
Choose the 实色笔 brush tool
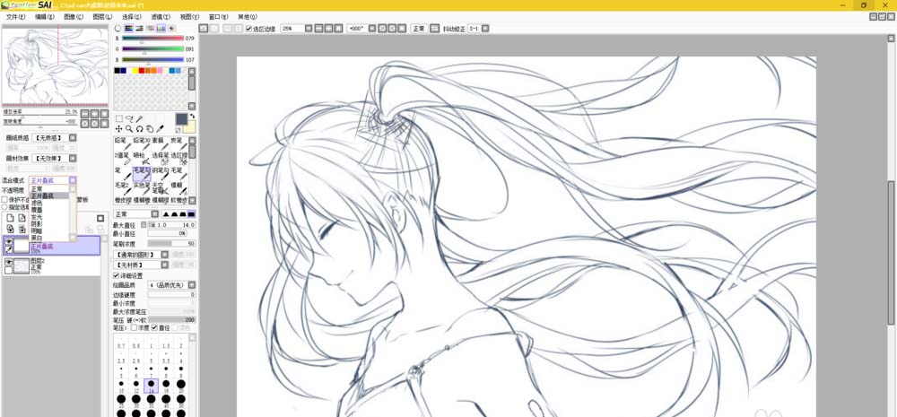[142, 189]
